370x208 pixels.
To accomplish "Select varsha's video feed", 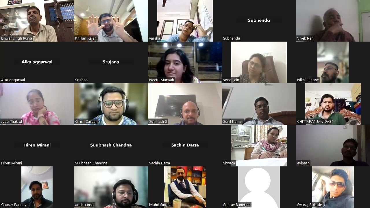I will (185, 21).
